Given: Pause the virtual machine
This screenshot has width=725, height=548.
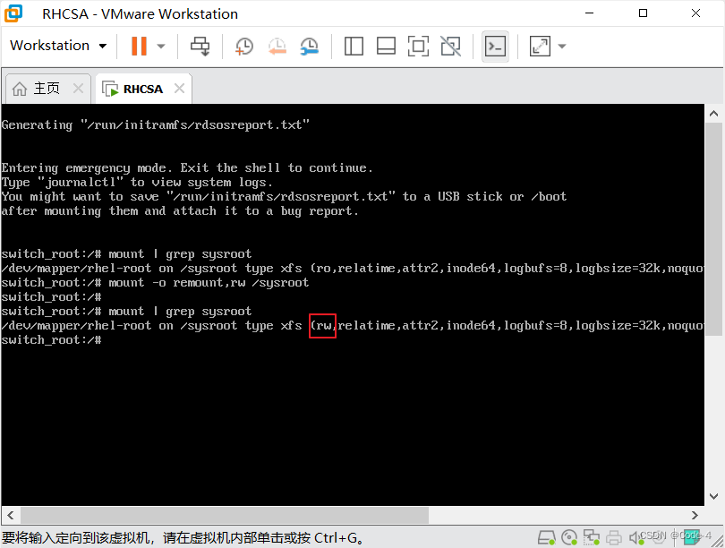Looking at the screenshot, I should coord(139,46).
